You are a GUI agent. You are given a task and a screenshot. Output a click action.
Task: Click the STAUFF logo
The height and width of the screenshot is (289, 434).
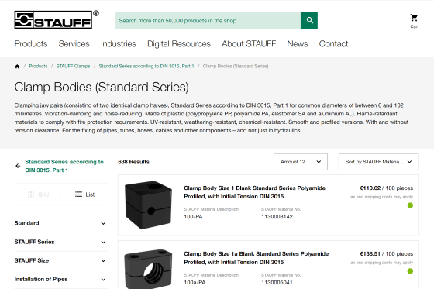(57, 19)
